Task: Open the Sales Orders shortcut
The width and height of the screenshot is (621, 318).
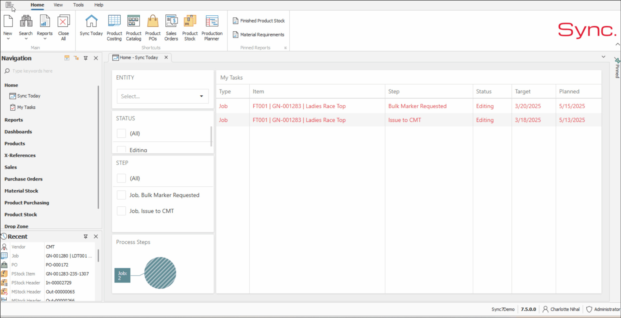Action: (171, 28)
